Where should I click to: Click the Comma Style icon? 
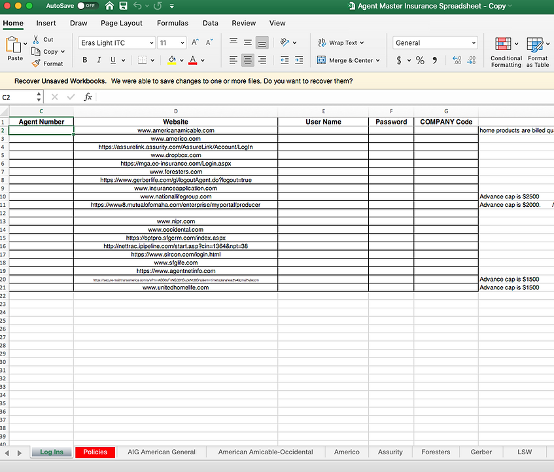[x=434, y=60]
